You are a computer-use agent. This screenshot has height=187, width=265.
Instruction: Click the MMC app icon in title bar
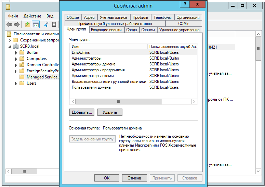click(8, 7)
